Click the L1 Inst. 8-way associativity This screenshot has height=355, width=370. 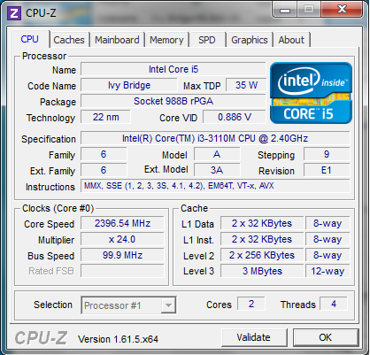[x=328, y=239]
